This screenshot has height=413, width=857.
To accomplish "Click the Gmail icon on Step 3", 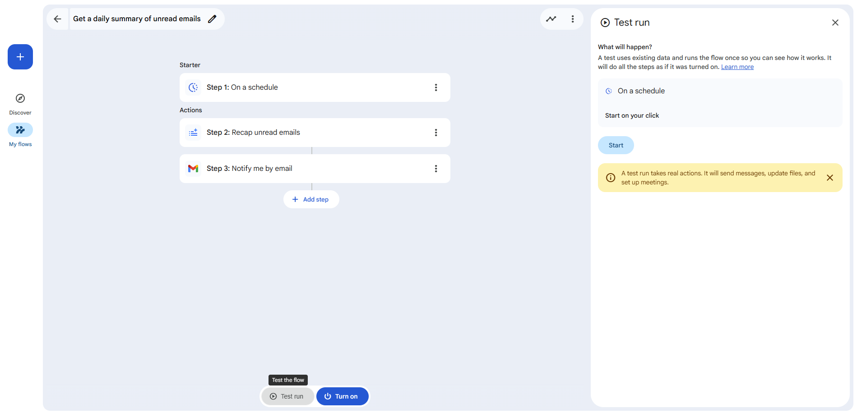I will click(x=193, y=169).
